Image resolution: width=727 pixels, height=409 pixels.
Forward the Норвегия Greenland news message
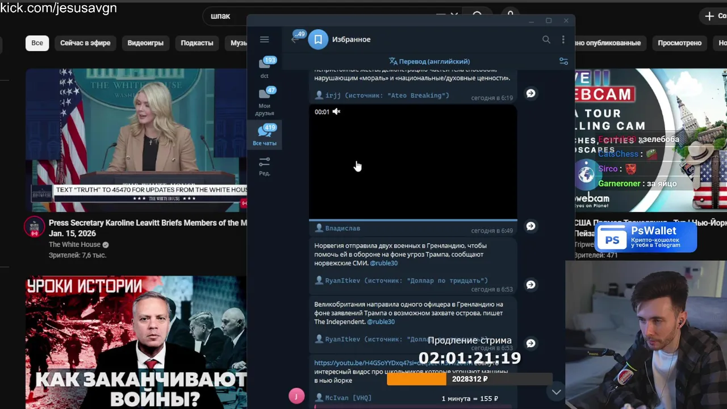pyautogui.click(x=530, y=285)
